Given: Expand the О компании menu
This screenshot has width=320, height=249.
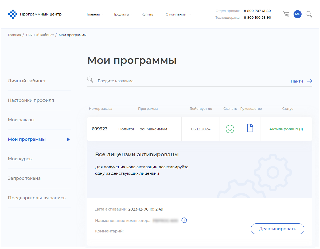Looking at the screenshot, I should (x=178, y=14).
